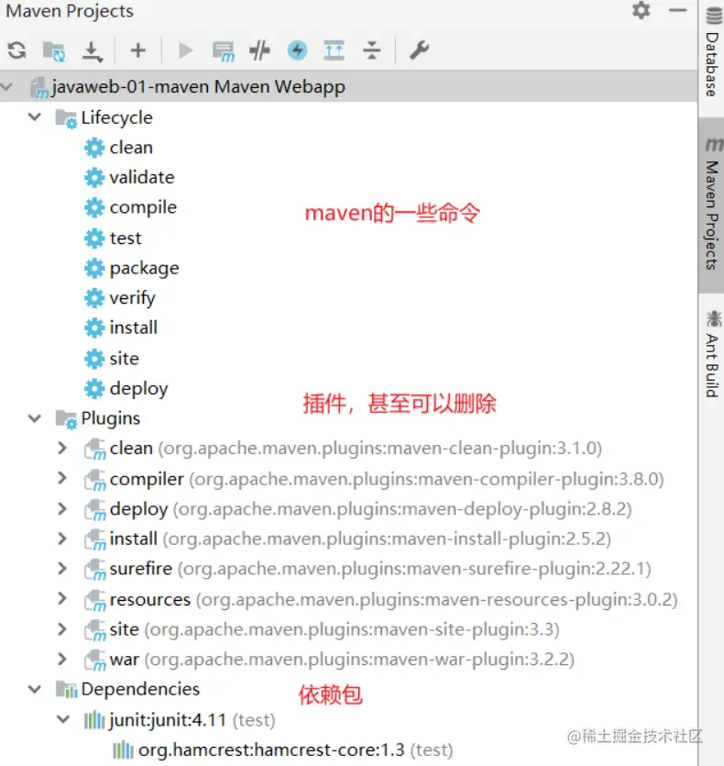Viewport: 724px width, 766px height.
Task: Open the Ant Build side tab
Action: (x=712, y=354)
